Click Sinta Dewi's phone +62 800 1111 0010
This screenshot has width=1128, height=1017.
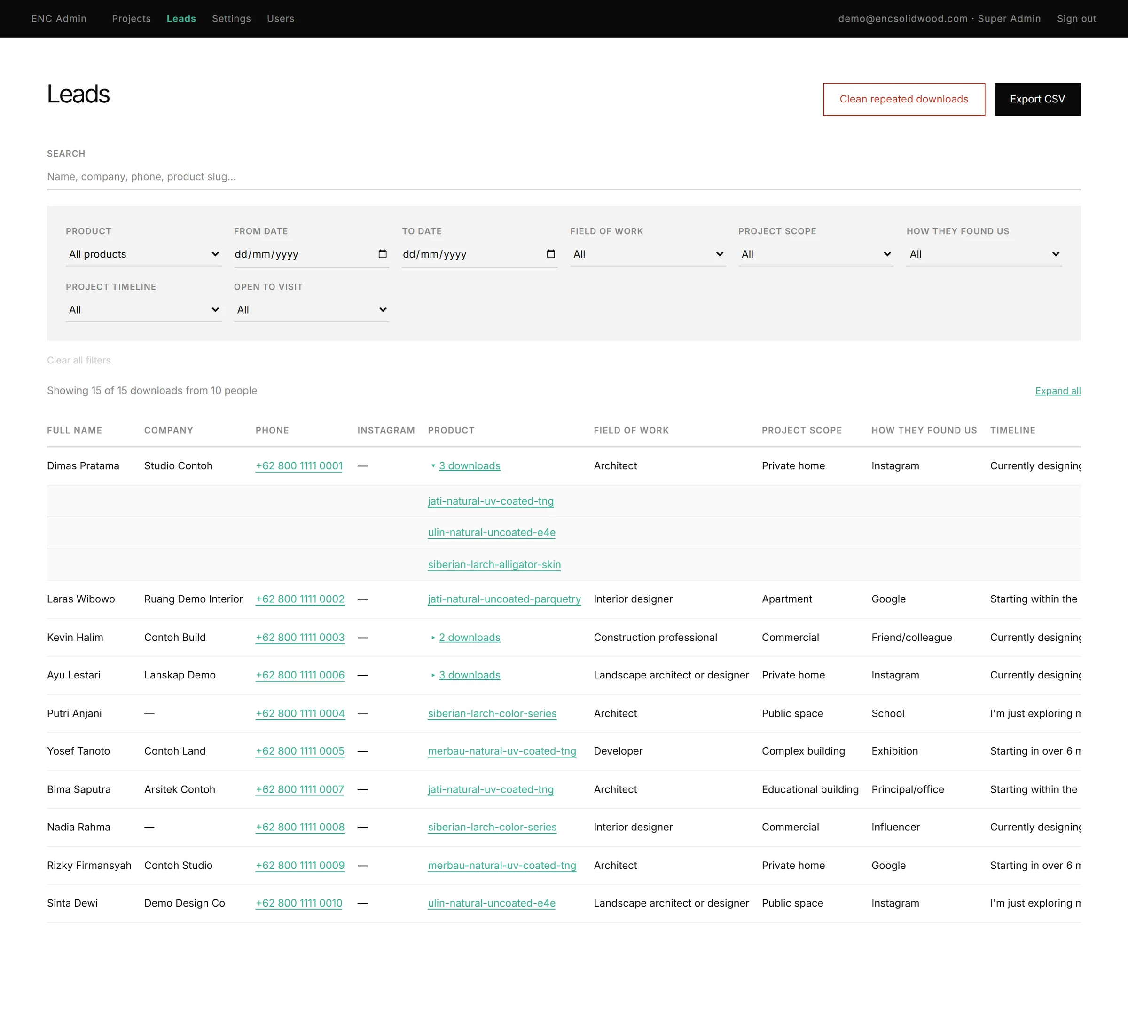[299, 904]
